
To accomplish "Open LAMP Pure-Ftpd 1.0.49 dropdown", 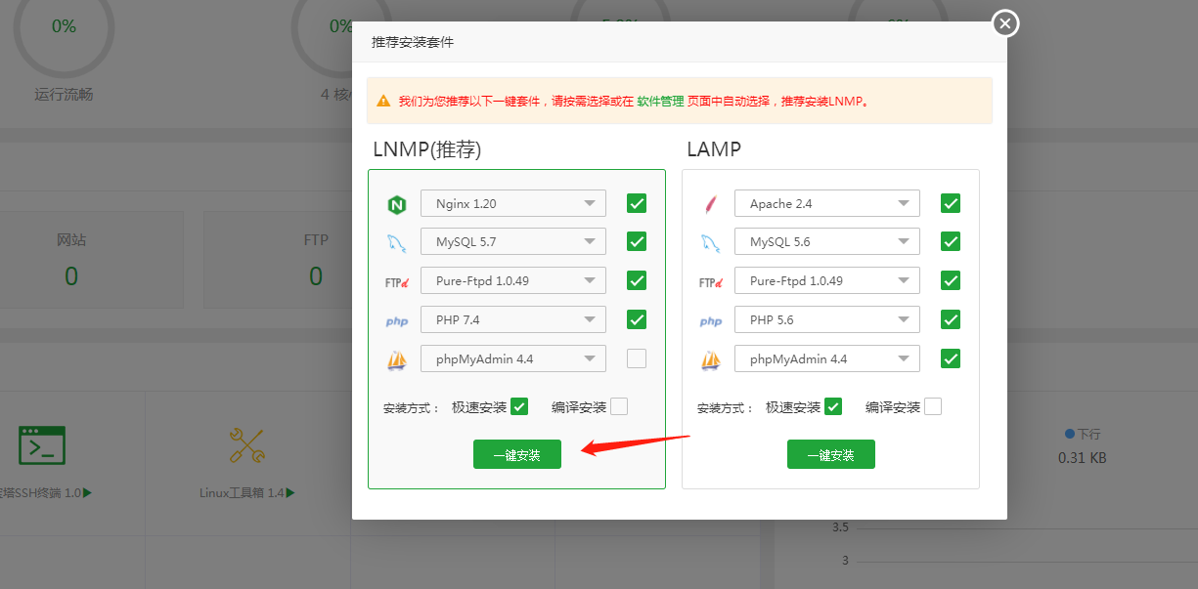I will point(827,280).
